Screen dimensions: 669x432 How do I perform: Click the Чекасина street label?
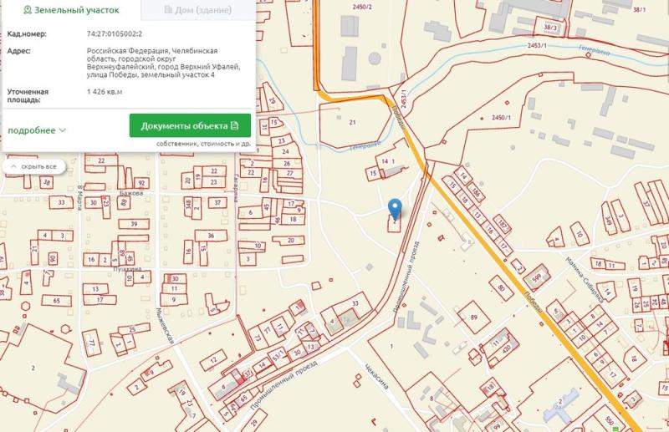click(x=377, y=376)
